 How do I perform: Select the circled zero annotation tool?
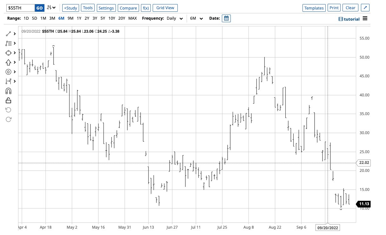pos(9,72)
